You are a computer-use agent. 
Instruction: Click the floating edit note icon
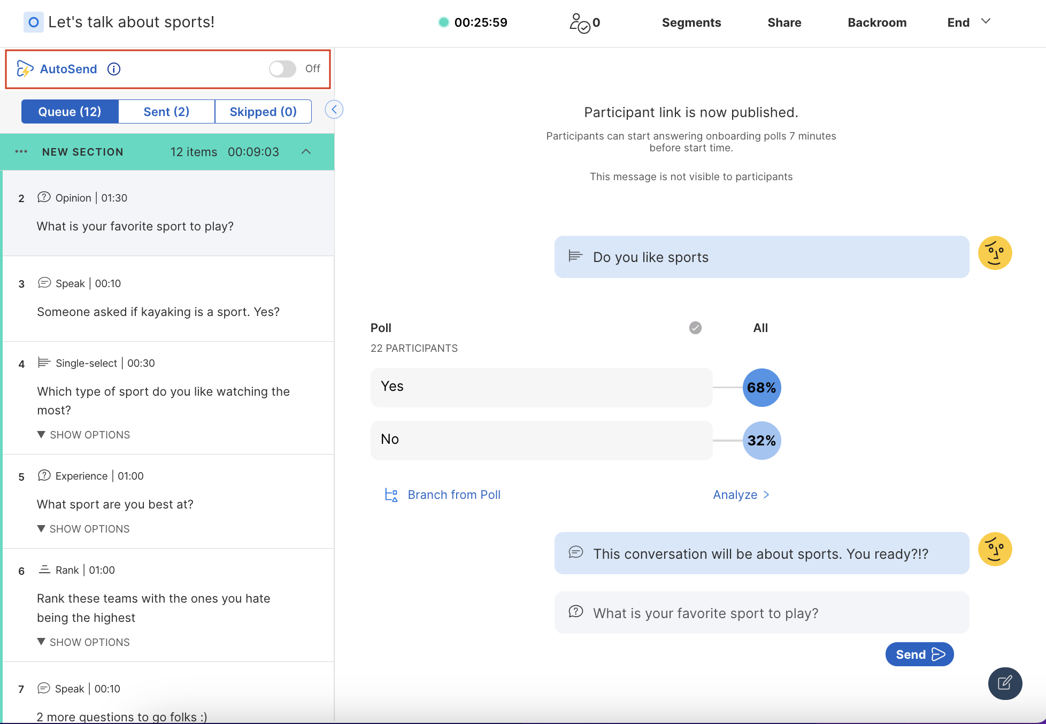[x=1005, y=683]
